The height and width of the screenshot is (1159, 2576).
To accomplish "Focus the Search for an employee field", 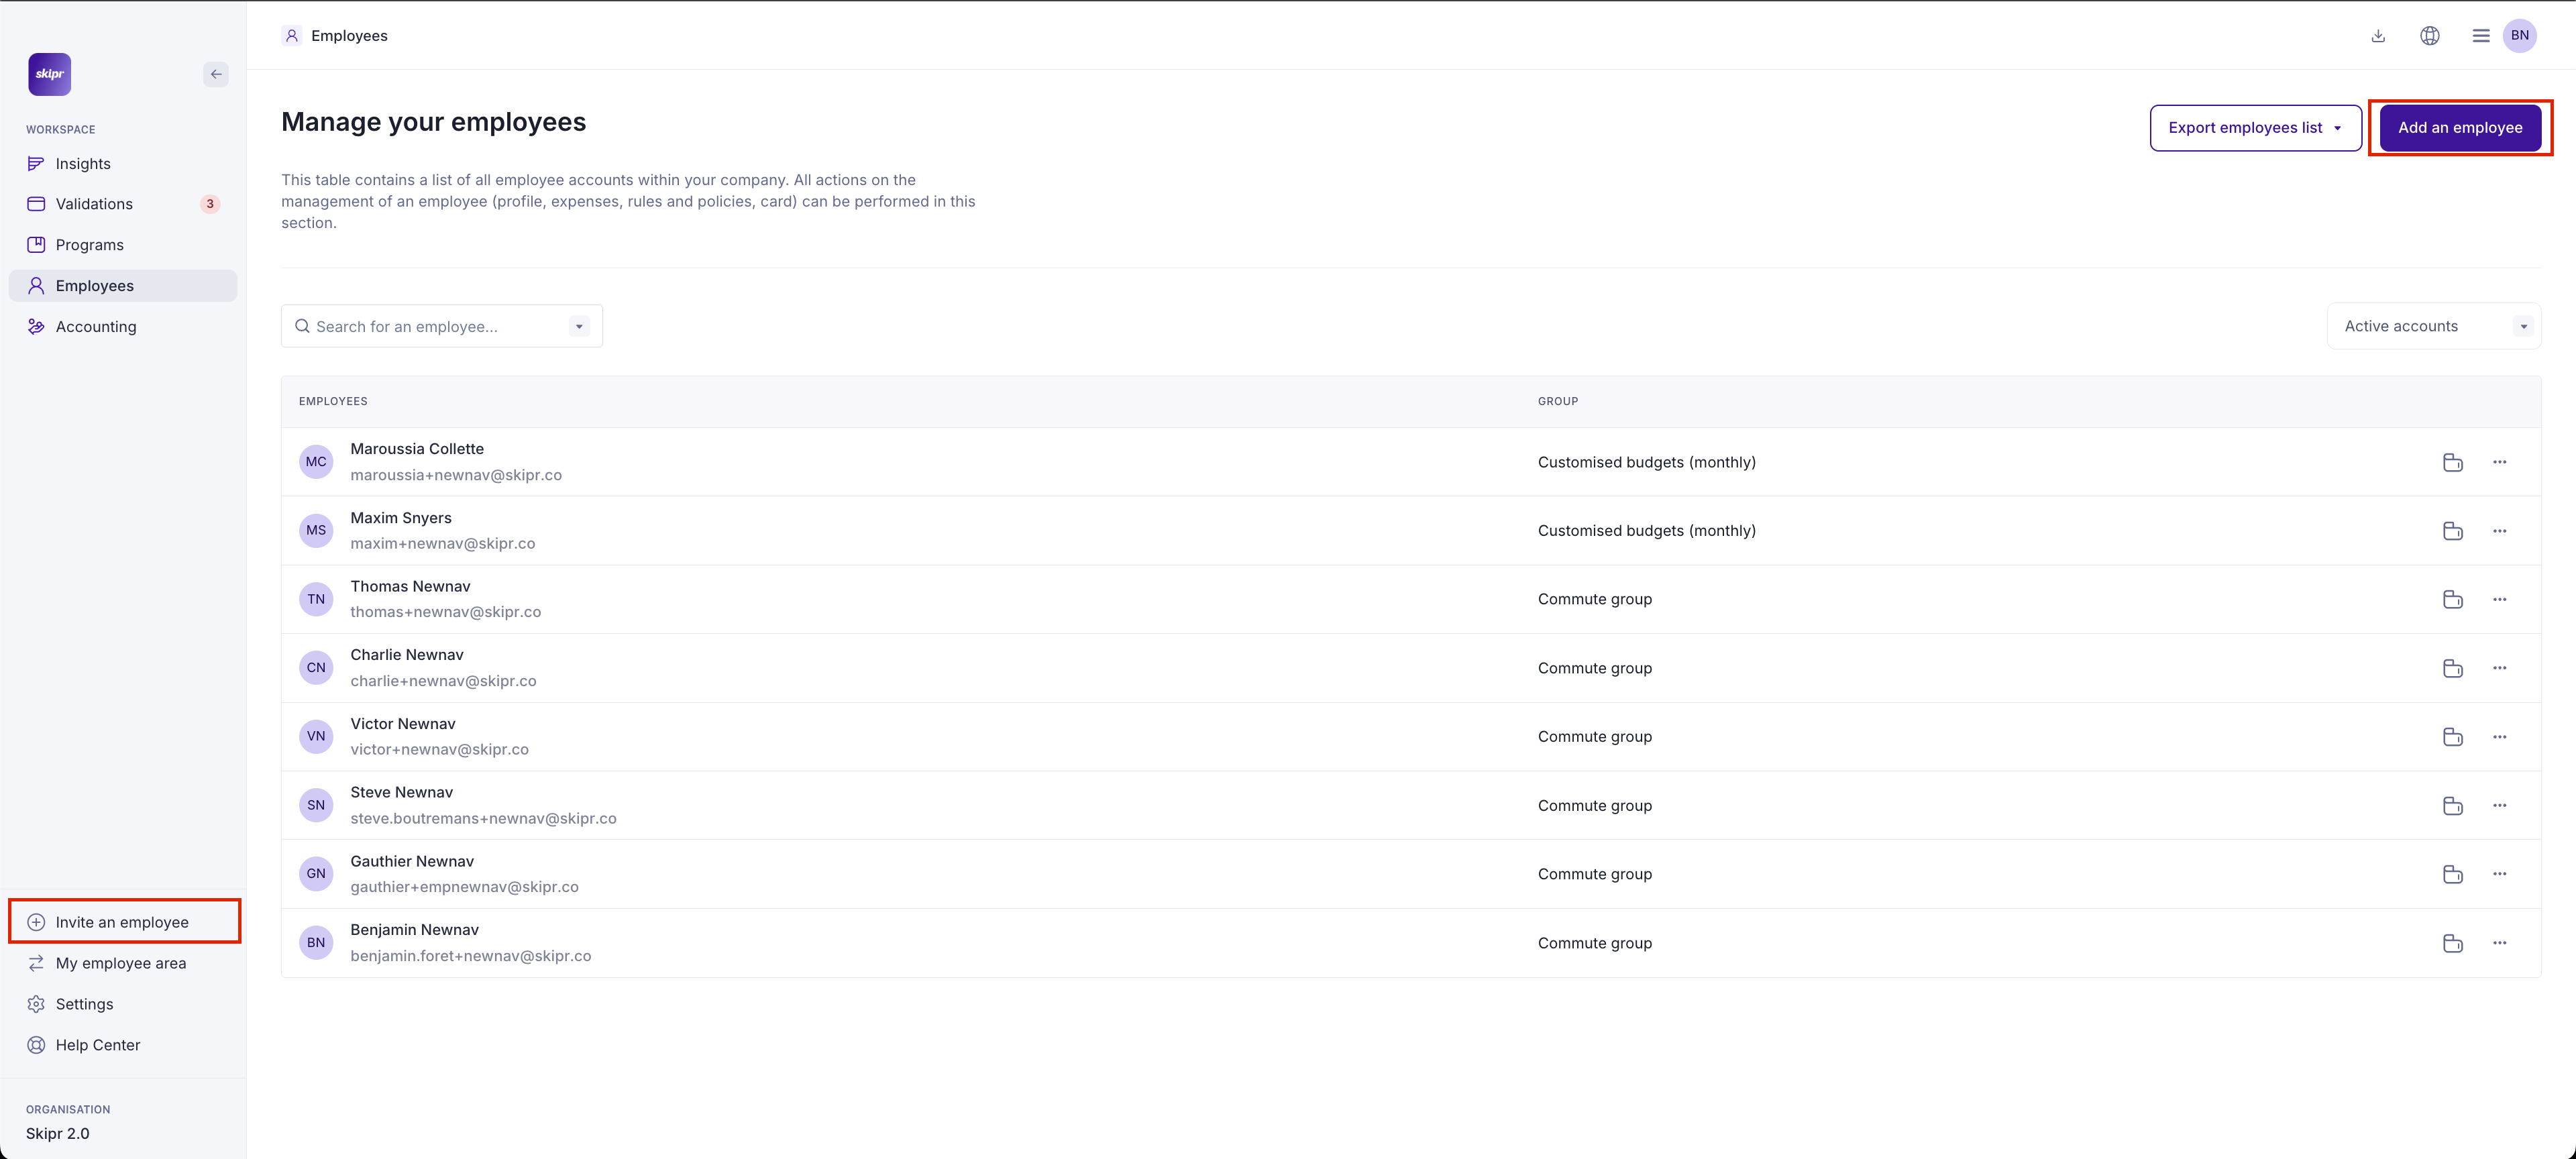I will point(430,327).
